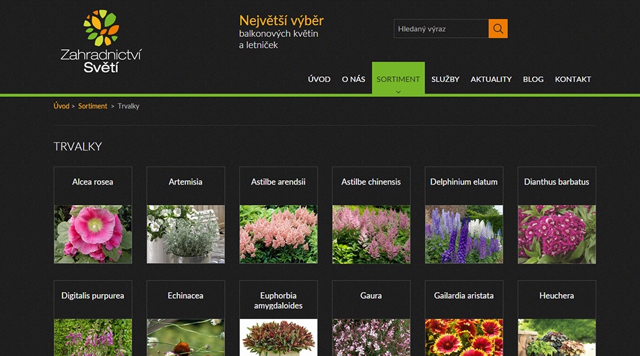Screen dimensions: 640x356
Task: Open the BLOG menu item
Action: tap(533, 80)
